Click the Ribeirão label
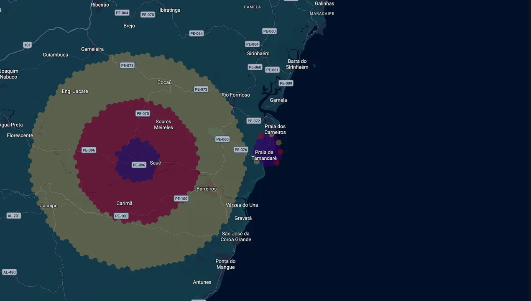This screenshot has height=301, width=531. 100,5
